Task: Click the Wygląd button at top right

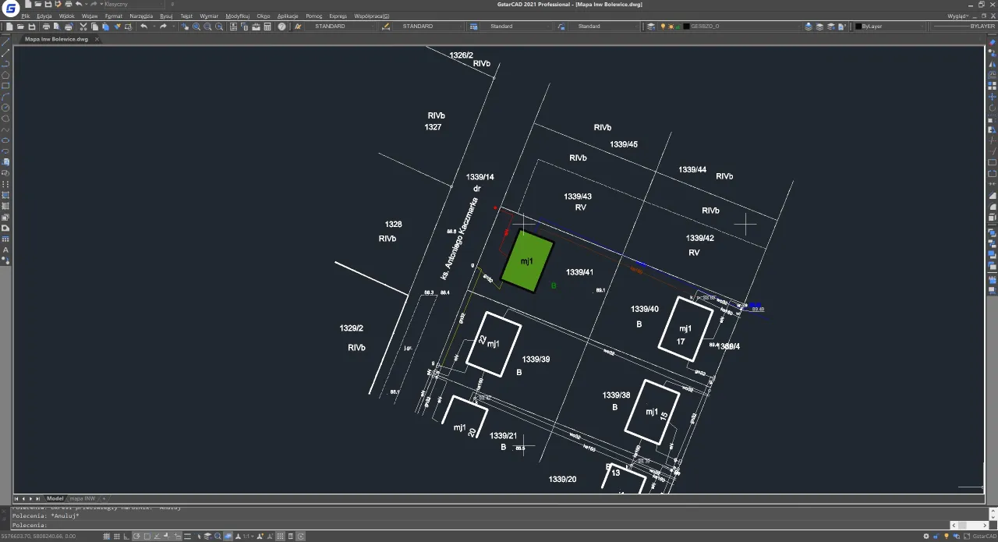Action: [957, 16]
